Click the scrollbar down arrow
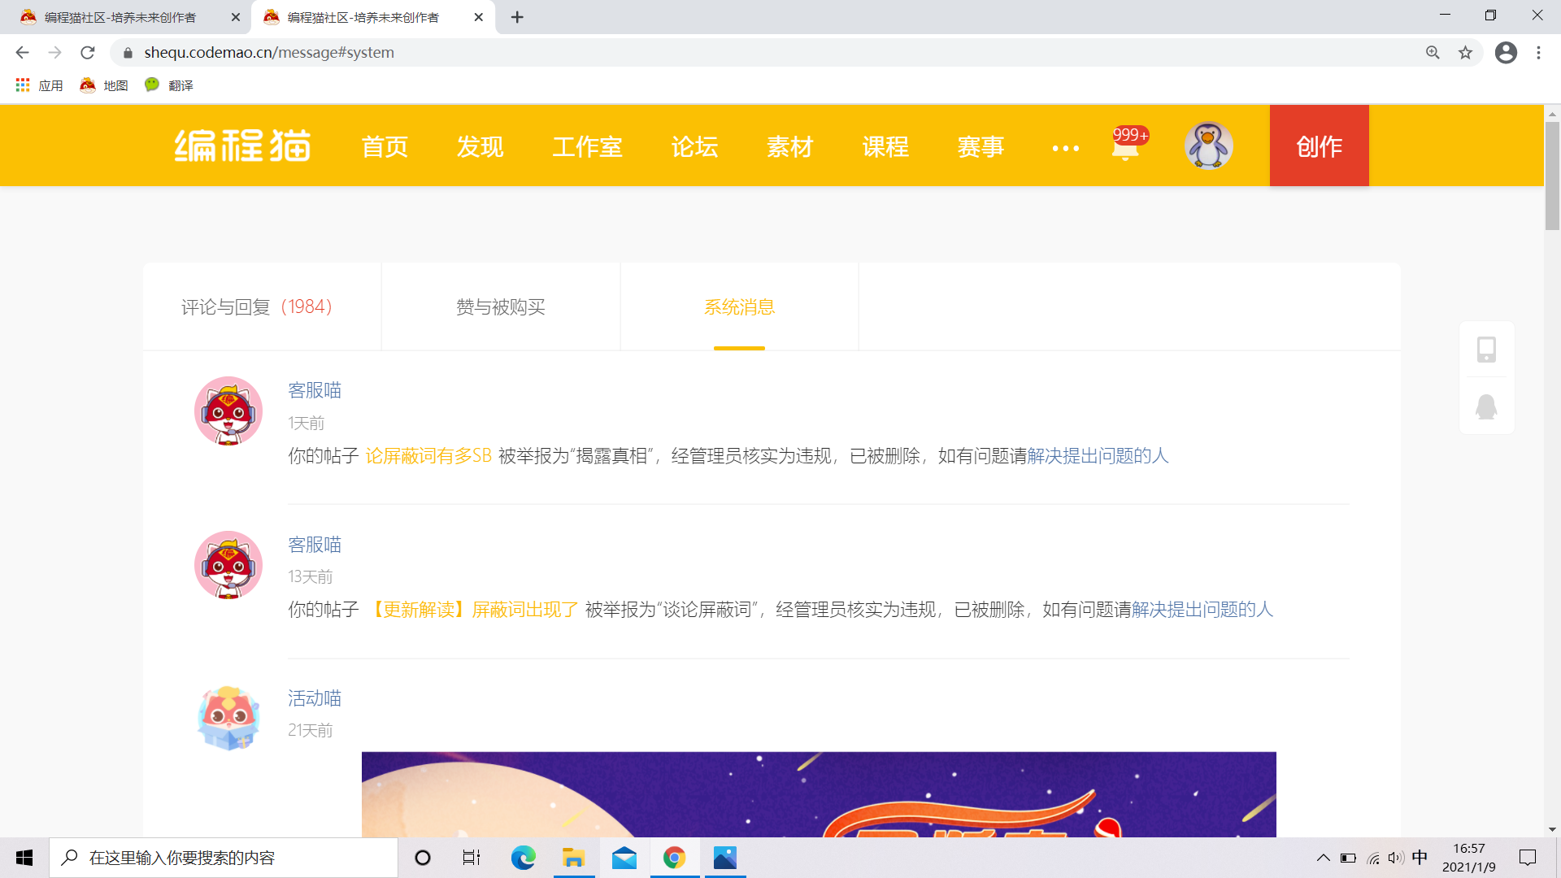The width and height of the screenshot is (1561, 878). tap(1552, 829)
